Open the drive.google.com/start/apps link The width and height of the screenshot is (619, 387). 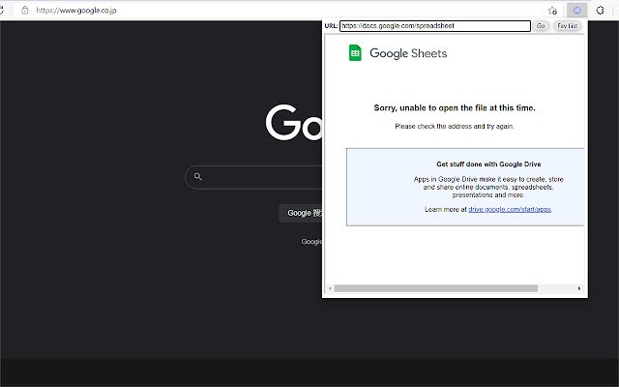(510, 209)
